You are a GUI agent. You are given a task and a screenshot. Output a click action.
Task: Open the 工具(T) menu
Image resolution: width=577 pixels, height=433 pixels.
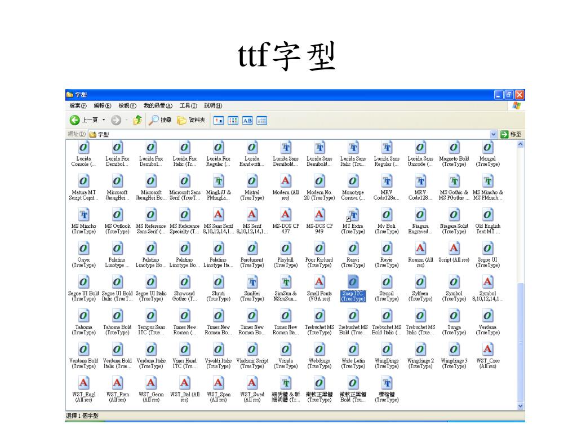click(x=188, y=105)
